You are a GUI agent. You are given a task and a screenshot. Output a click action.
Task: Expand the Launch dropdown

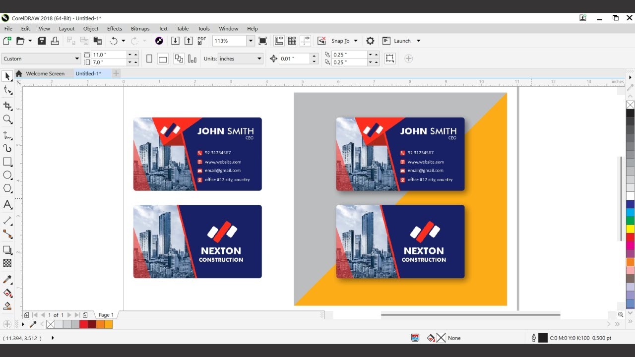[x=418, y=41]
